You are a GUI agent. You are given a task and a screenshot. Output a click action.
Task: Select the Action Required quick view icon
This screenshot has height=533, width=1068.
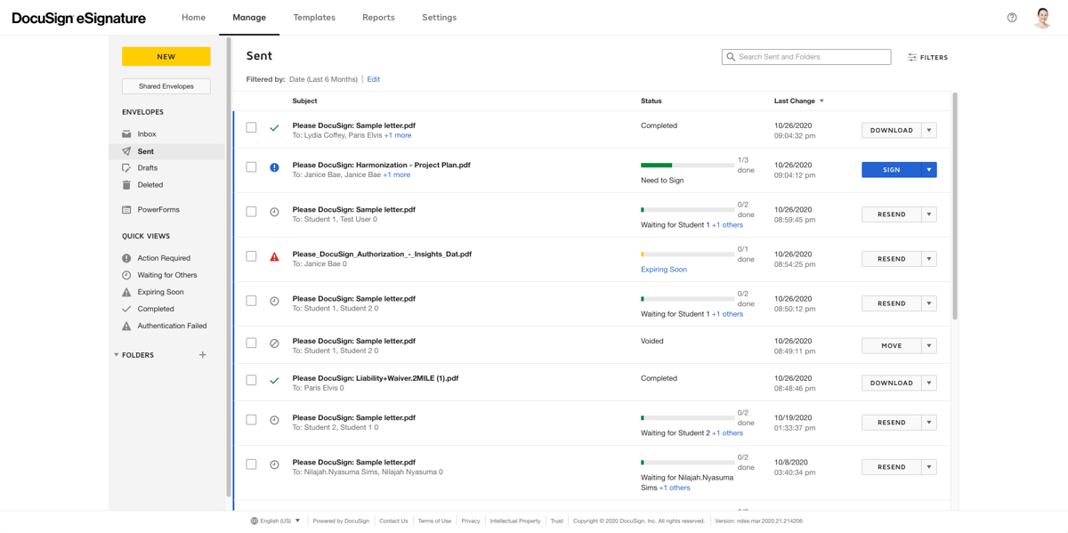coord(128,258)
